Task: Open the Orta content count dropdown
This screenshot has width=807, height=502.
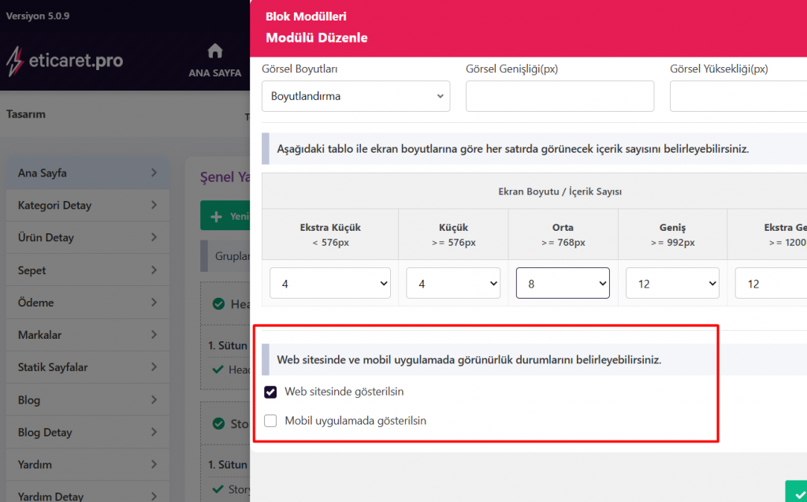Action: (x=563, y=283)
